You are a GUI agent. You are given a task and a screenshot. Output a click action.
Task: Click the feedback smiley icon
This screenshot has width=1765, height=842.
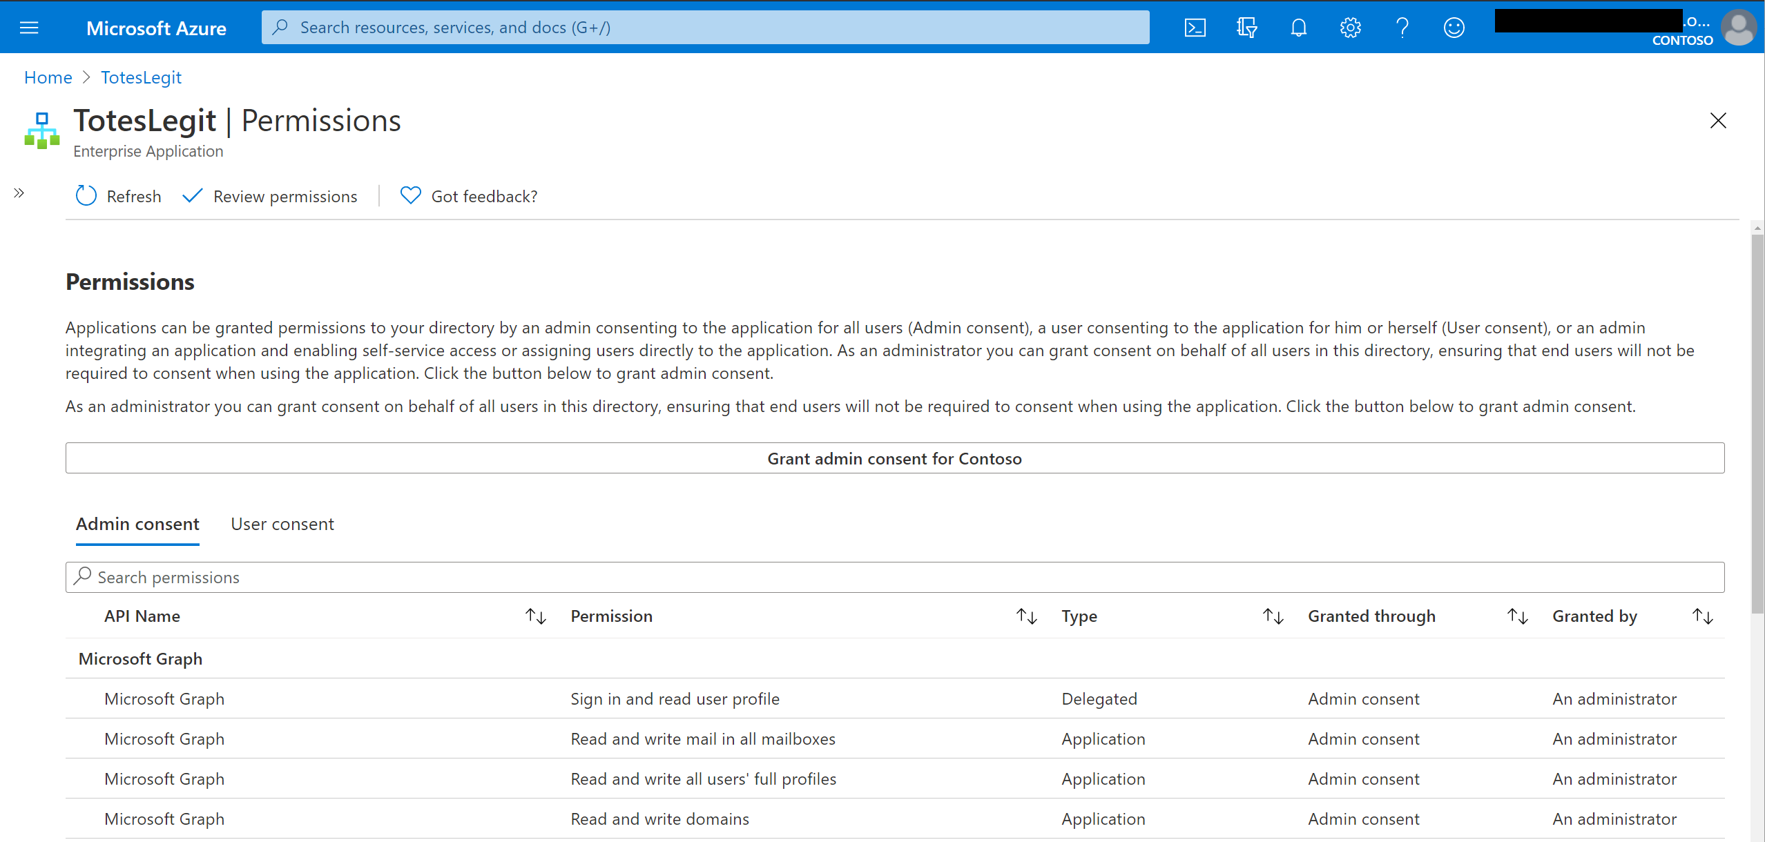point(1454,28)
